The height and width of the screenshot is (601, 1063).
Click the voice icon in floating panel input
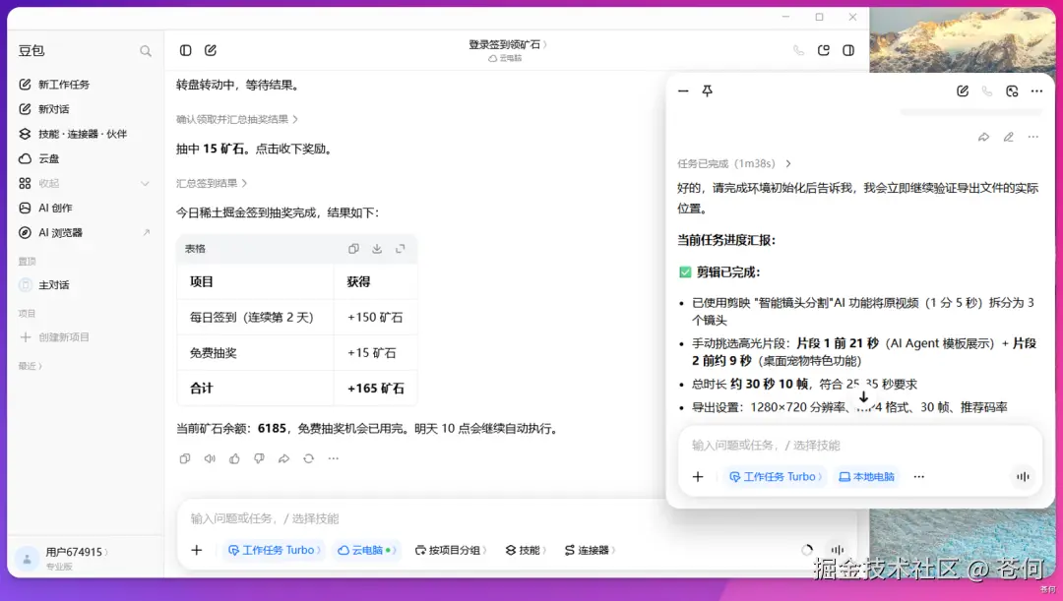pyautogui.click(x=1023, y=477)
